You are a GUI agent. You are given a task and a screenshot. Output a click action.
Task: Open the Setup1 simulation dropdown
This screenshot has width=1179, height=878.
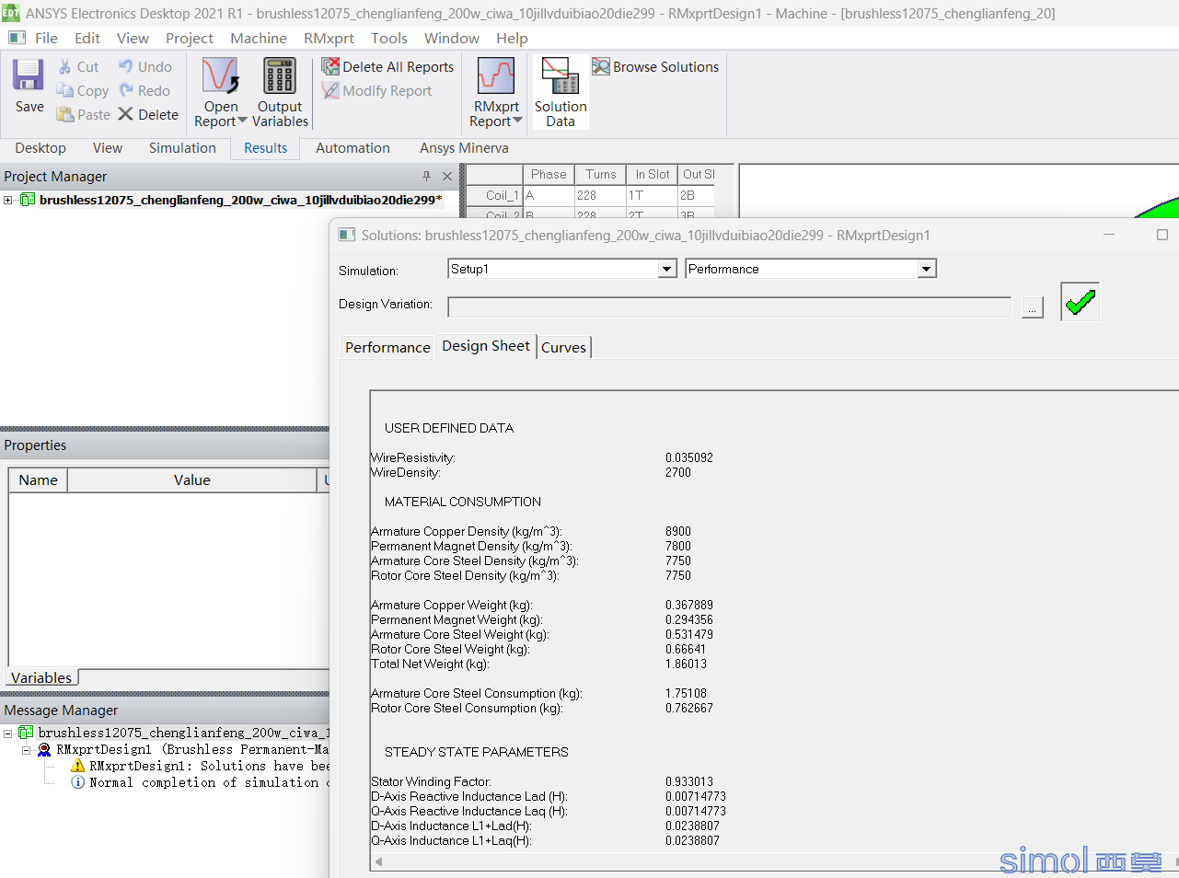pos(667,269)
